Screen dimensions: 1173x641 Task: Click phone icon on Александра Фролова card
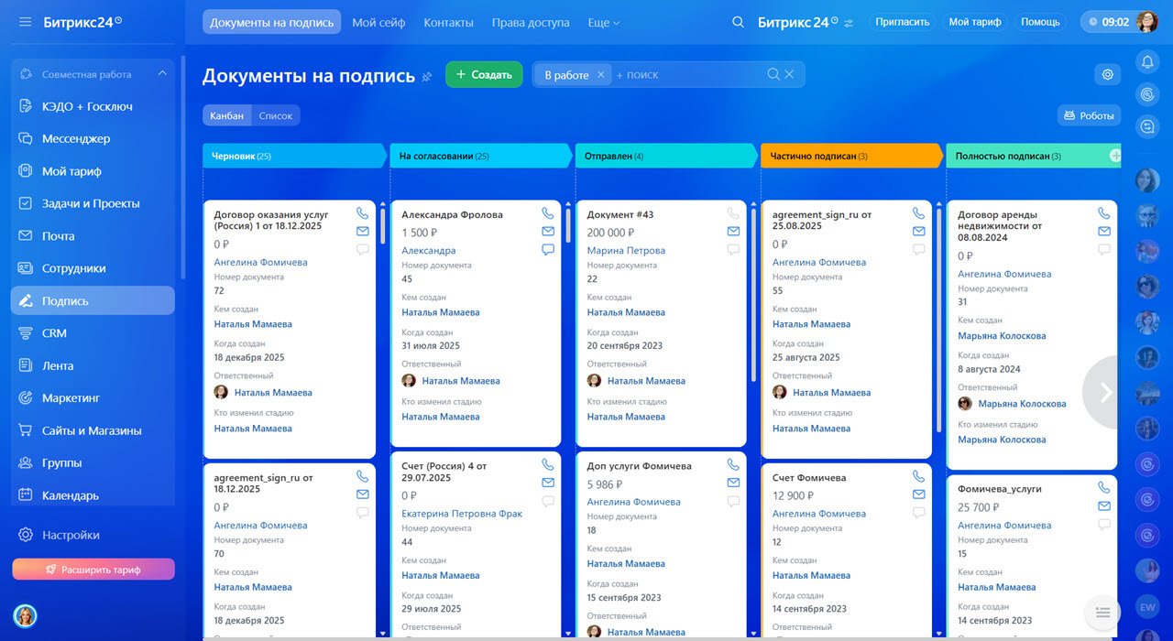pos(548,213)
